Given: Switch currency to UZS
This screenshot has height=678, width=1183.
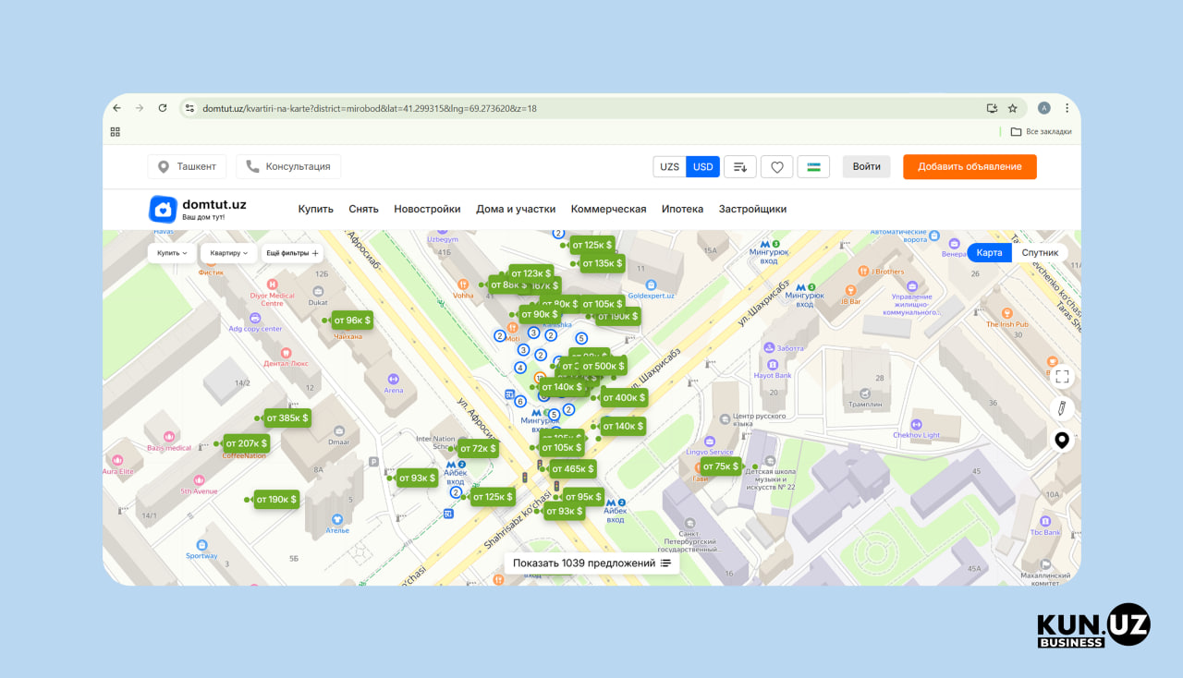Looking at the screenshot, I should click(x=669, y=167).
